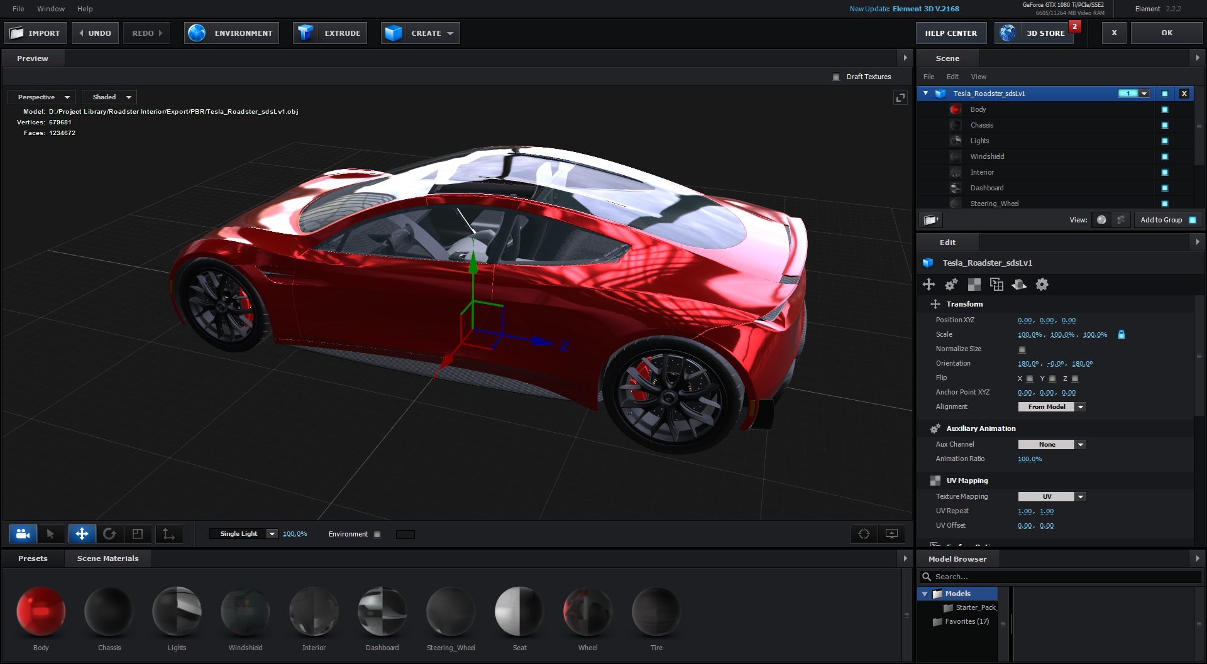
Task: Open the Help Center
Action: [x=951, y=33]
